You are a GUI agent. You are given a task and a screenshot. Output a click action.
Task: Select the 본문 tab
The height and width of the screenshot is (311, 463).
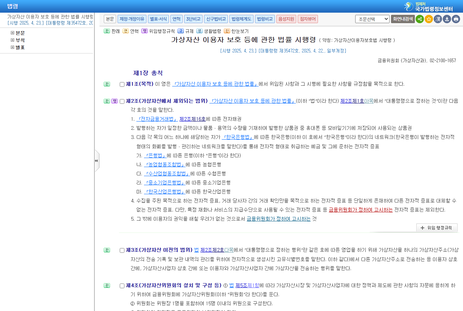[x=110, y=19]
